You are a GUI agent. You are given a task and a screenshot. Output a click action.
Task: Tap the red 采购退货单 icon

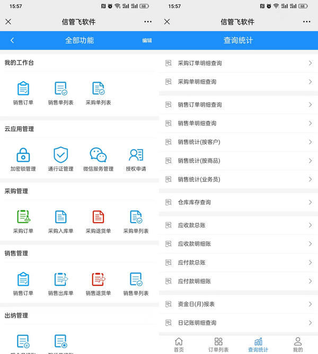click(x=98, y=217)
